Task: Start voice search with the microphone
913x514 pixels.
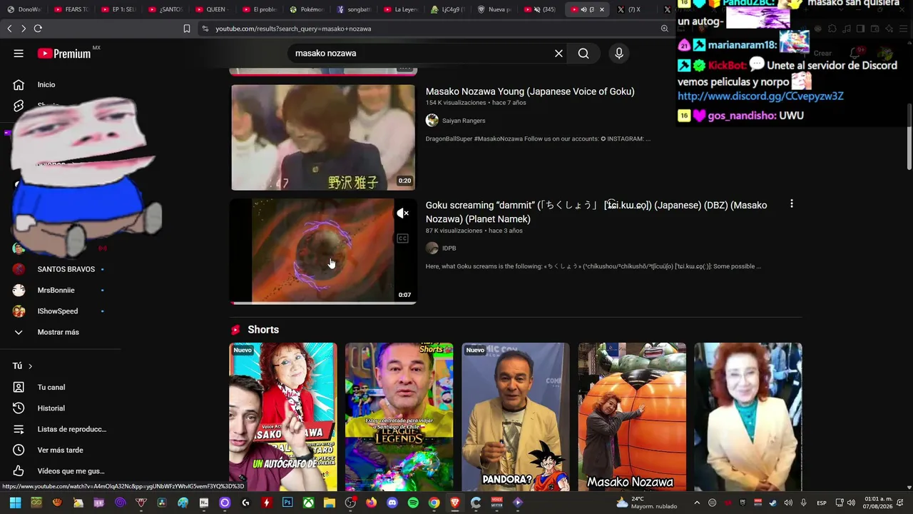Action: point(618,54)
